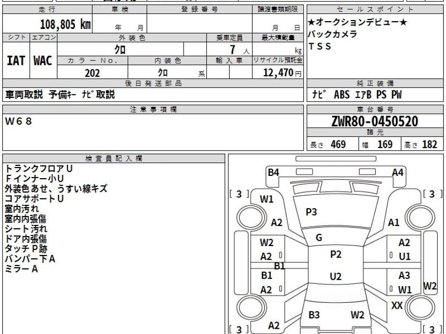
Task: Click the 車両取説 予備キー ナビ取説 line
Action: [x=60, y=95]
